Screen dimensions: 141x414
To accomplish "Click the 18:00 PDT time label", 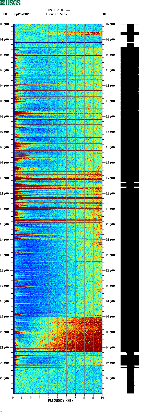I will [x=5, y=301].
